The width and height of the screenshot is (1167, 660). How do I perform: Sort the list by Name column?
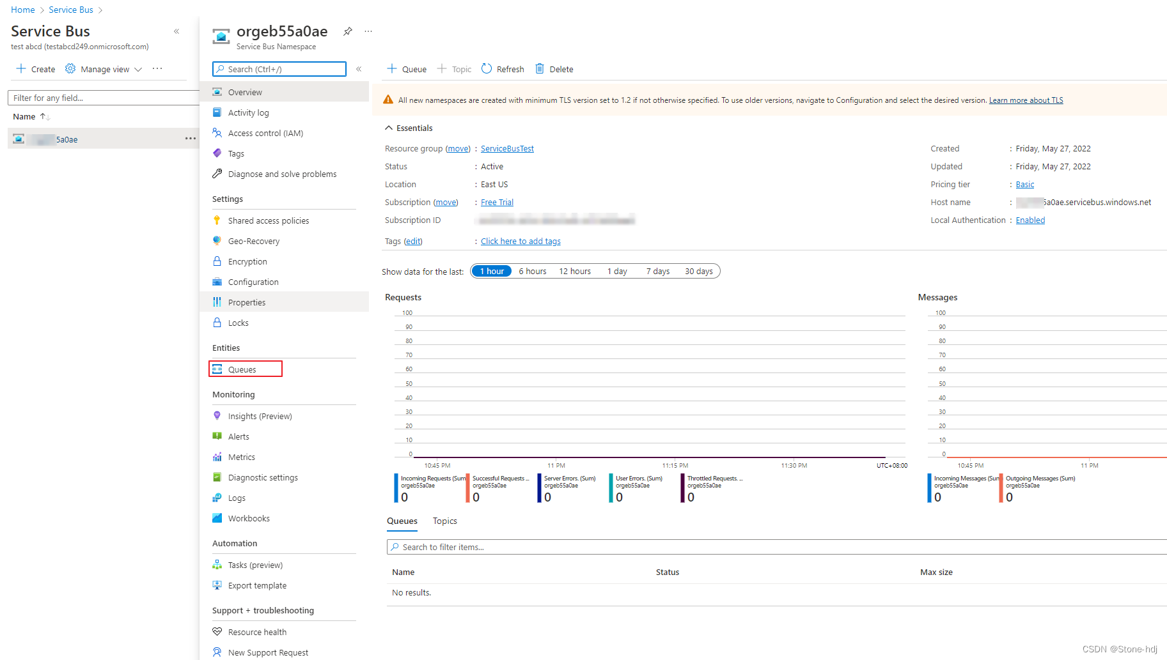(x=31, y=116)
